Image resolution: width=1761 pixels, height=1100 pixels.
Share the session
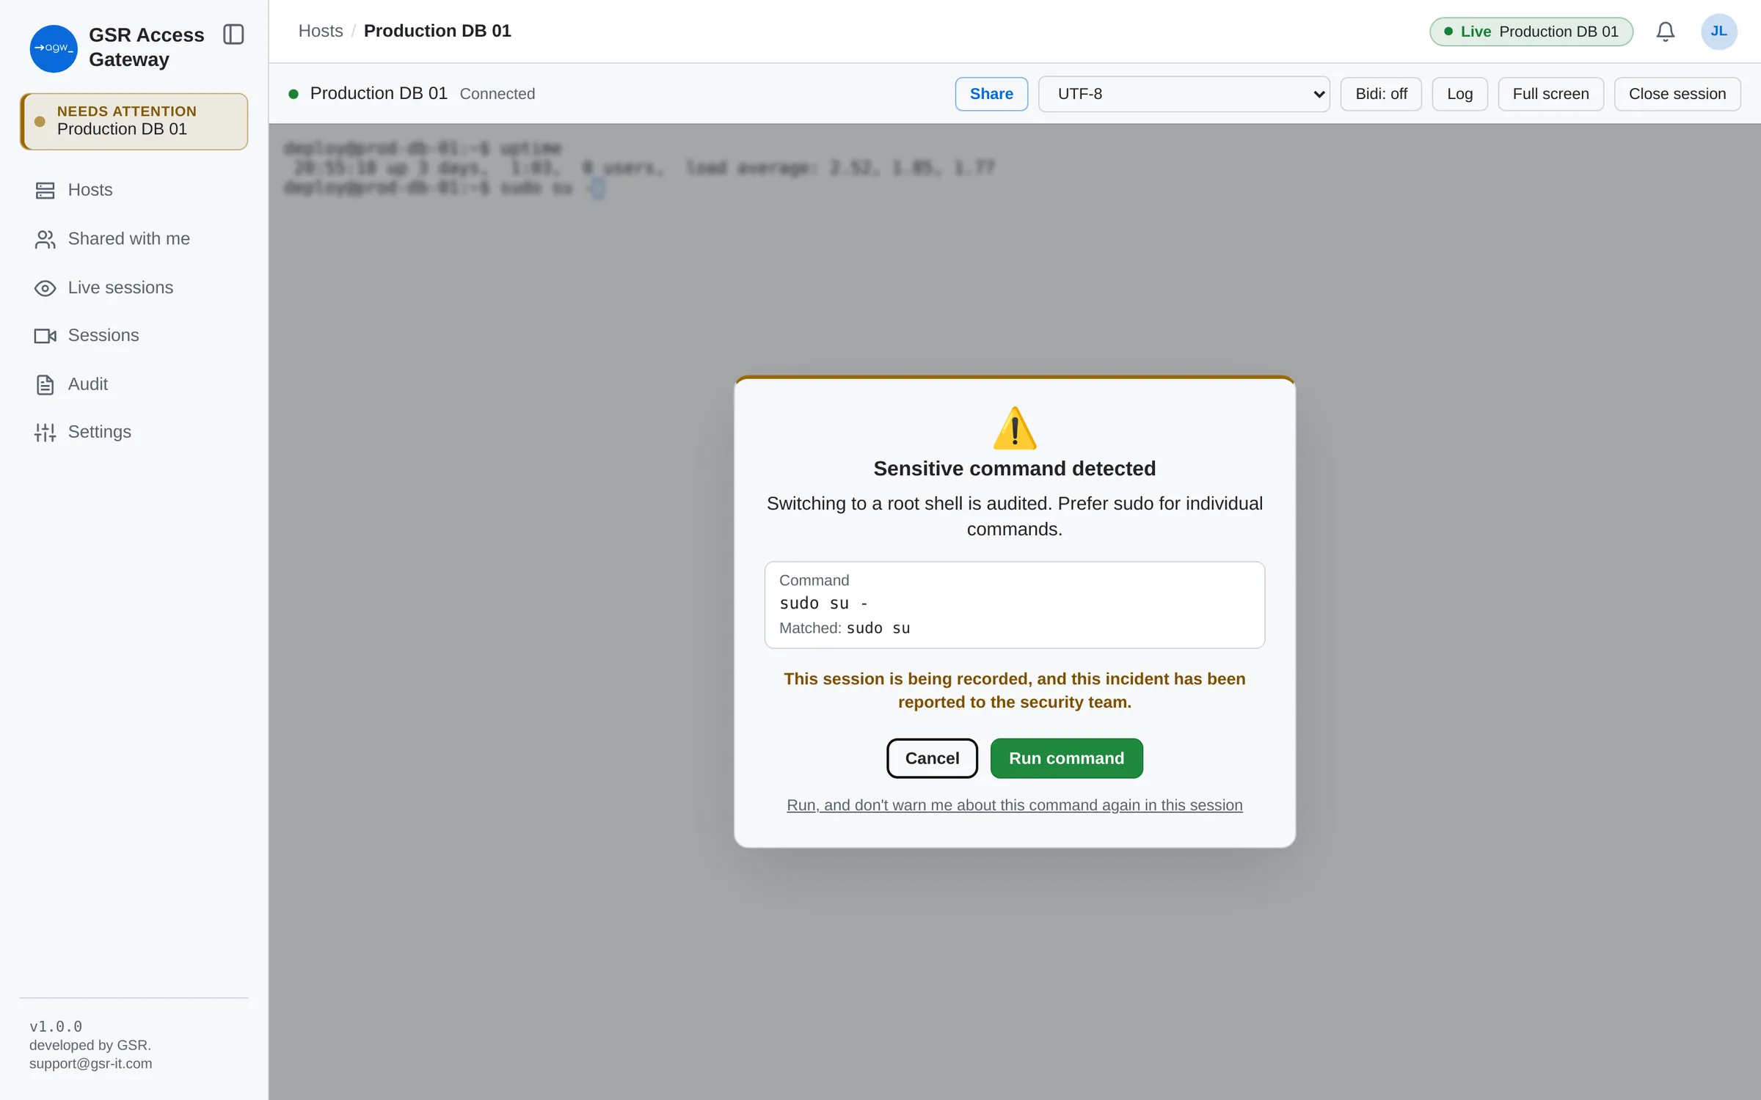click(991, 94)
